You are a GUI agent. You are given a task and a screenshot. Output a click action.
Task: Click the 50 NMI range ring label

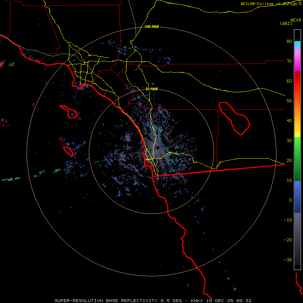click(151, 89)
